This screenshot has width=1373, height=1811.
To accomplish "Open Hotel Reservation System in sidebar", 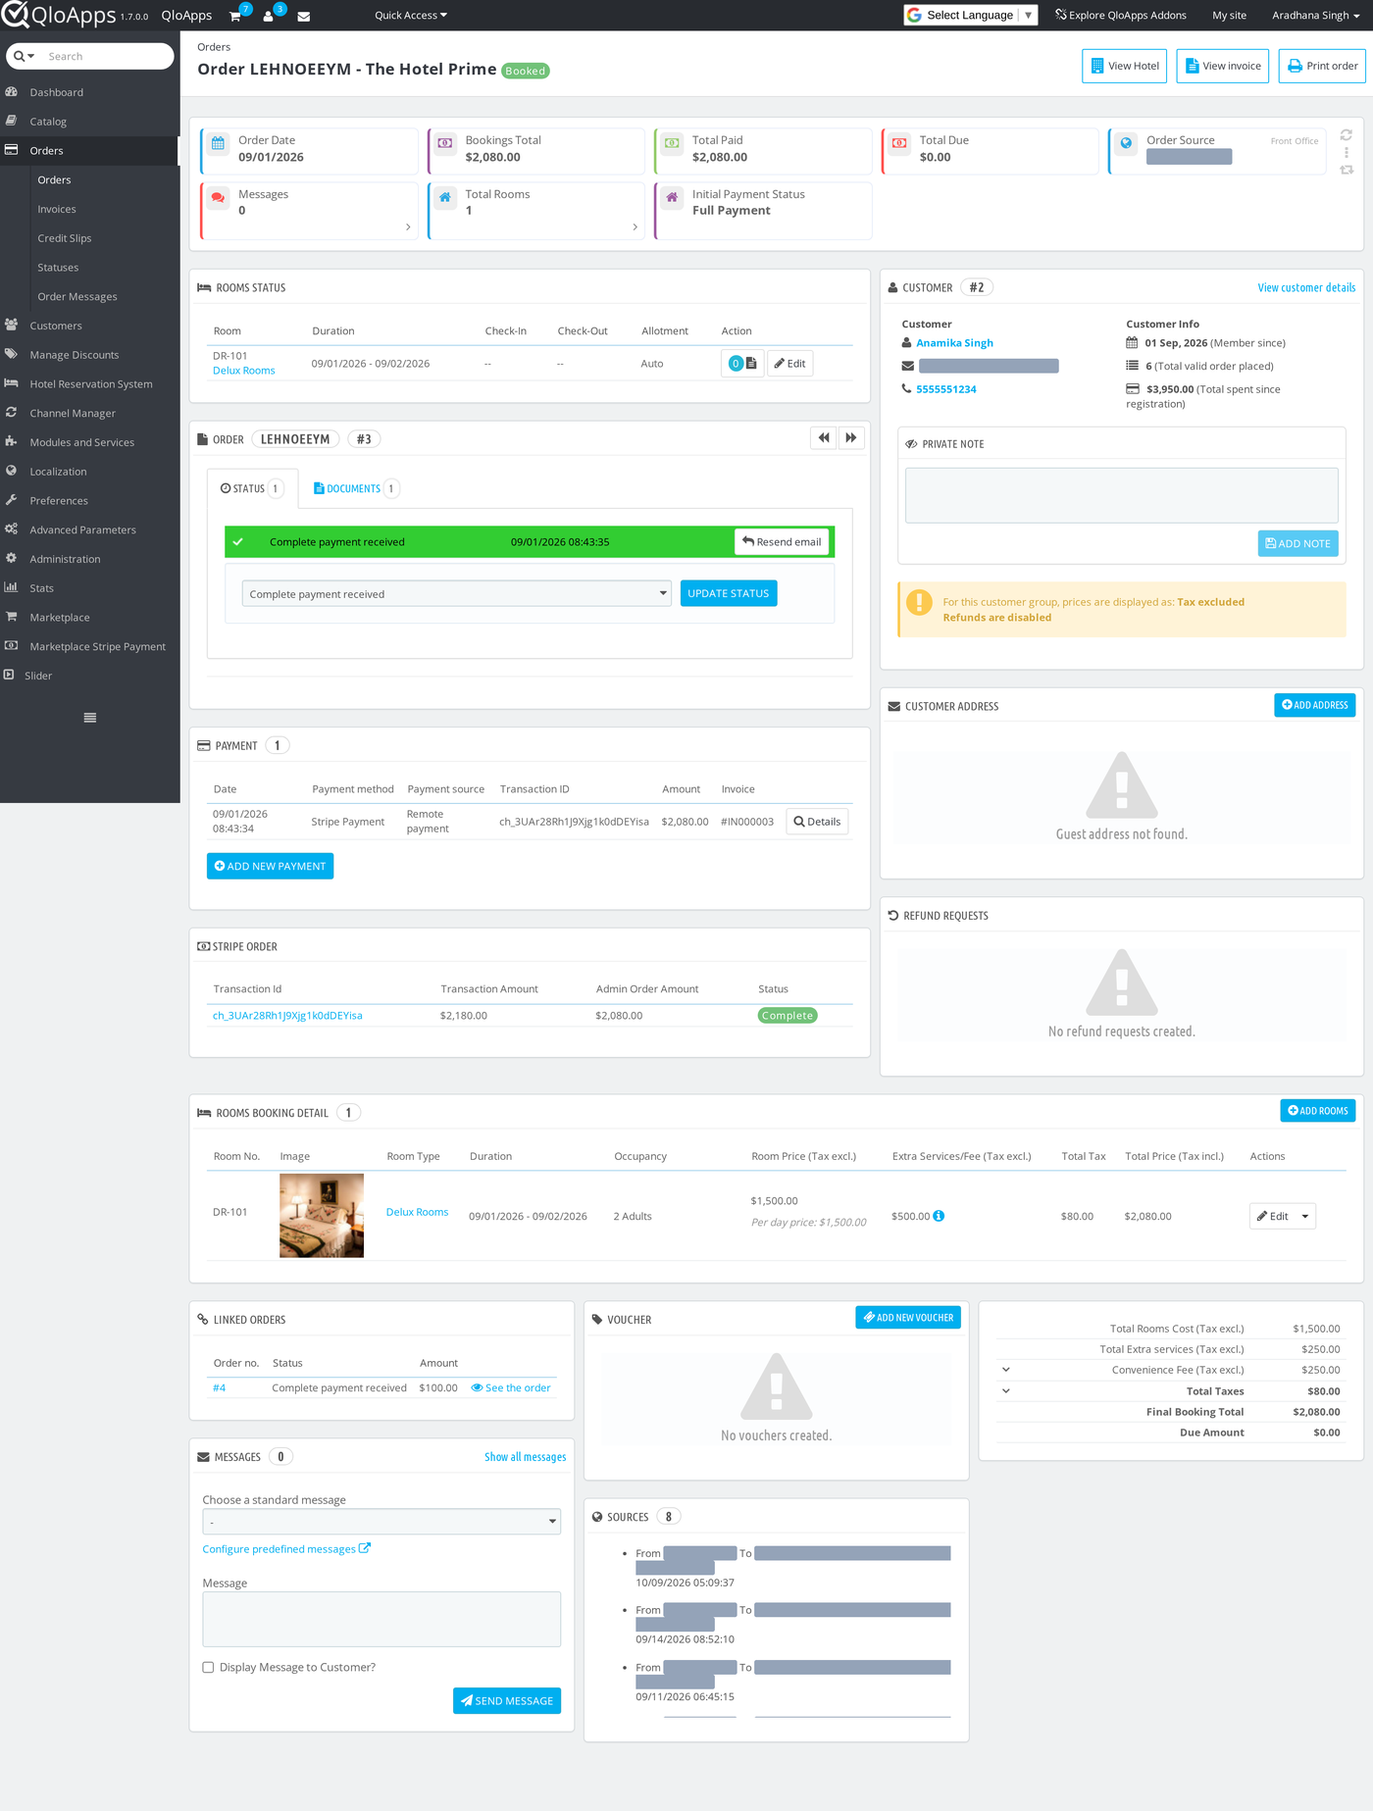I will 89,384.
